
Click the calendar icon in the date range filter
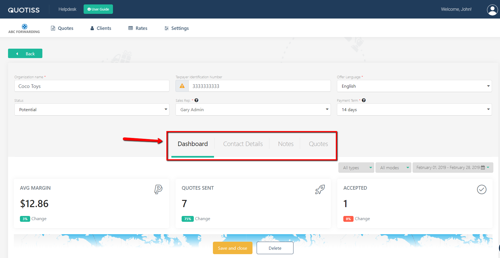click(483, 167)
